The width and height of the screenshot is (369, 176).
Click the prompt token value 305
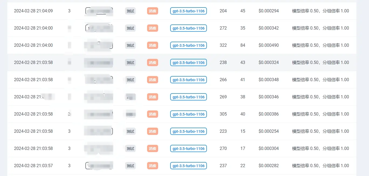pos(223,114)
